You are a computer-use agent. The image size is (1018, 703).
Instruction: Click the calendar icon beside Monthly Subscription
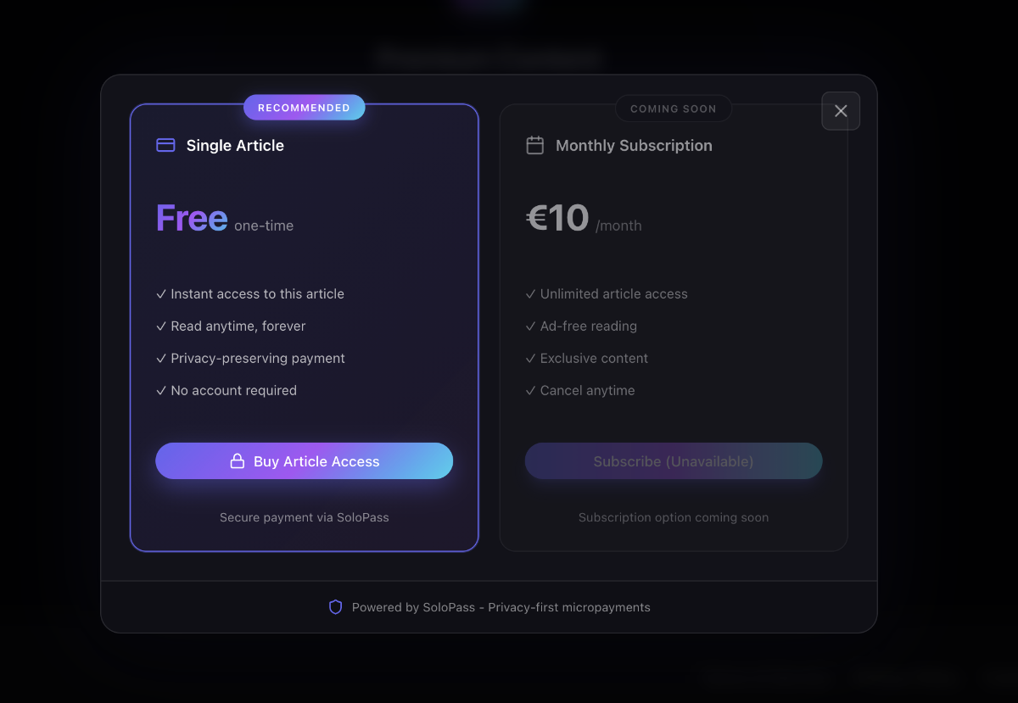(534, 145)
